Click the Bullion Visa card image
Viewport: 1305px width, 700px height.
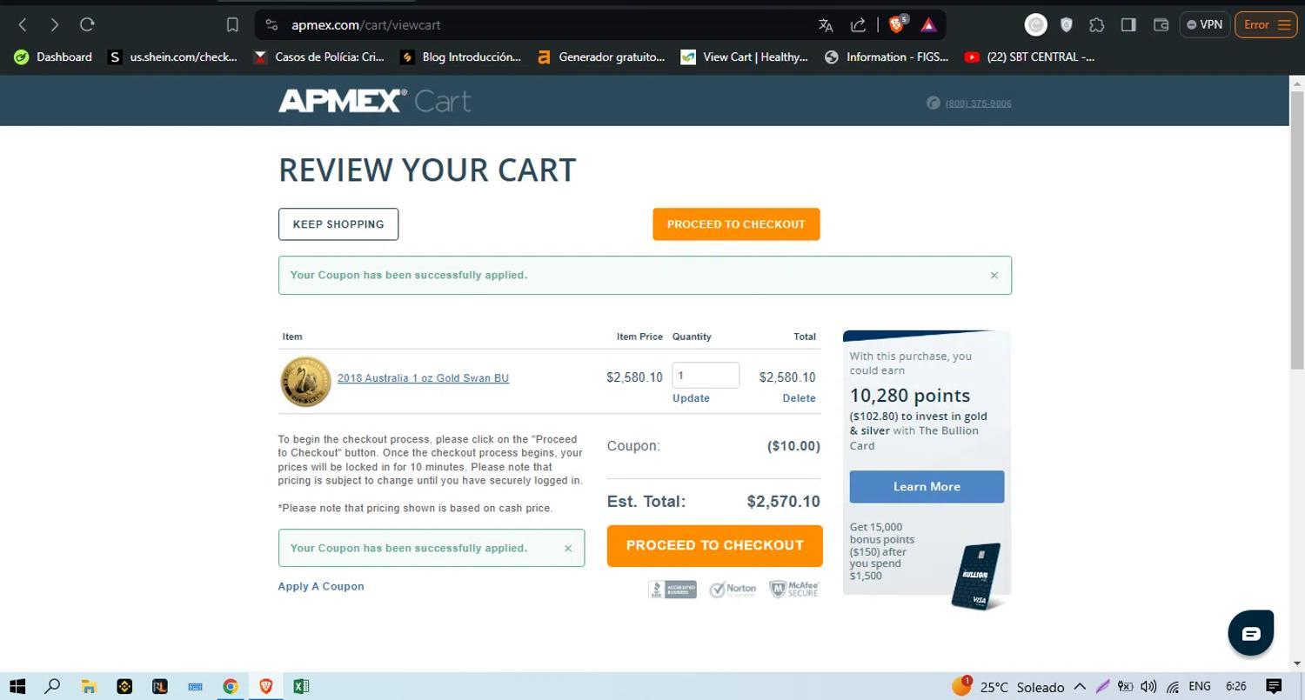click(977, 576)
